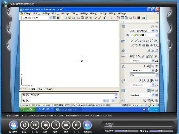
Task: Toggle 线宽 lineweight display
Action: (108, 105)
